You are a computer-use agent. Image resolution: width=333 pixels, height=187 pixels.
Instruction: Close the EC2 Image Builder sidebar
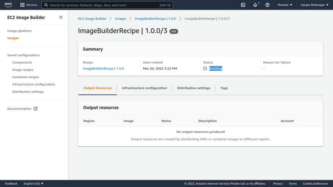click(61, 17)
